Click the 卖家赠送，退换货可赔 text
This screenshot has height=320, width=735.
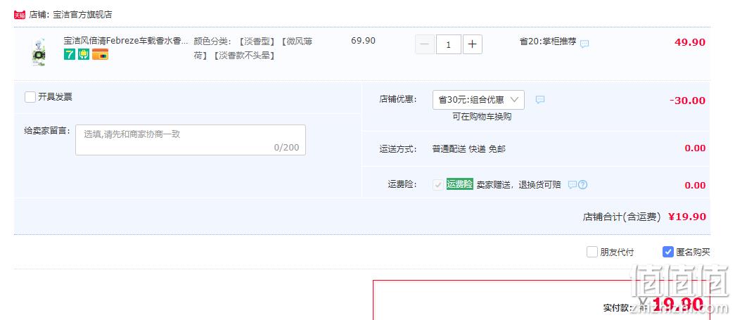coord(519,184)
